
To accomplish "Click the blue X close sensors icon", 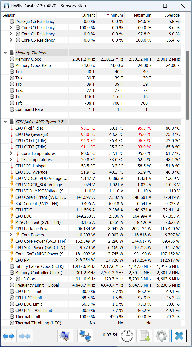I will [x=179, y=336].
